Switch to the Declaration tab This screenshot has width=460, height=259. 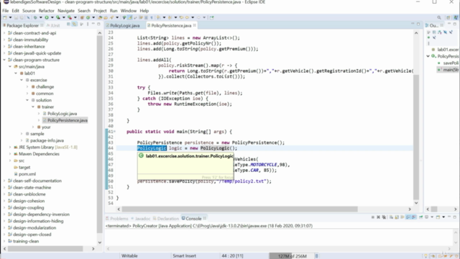[x=166, y=219]
